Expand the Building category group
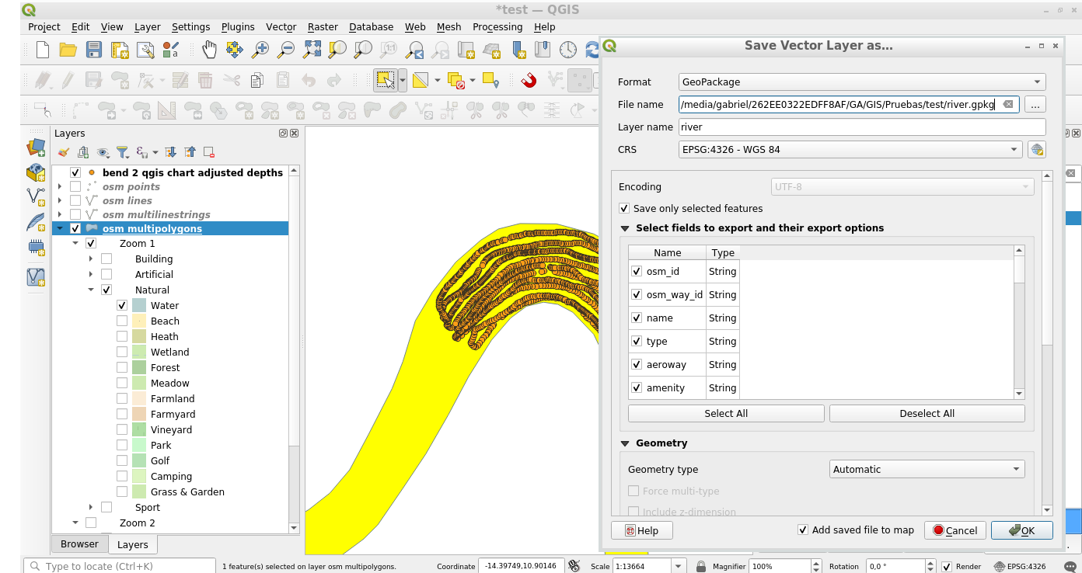 click(x=91, y=259)
